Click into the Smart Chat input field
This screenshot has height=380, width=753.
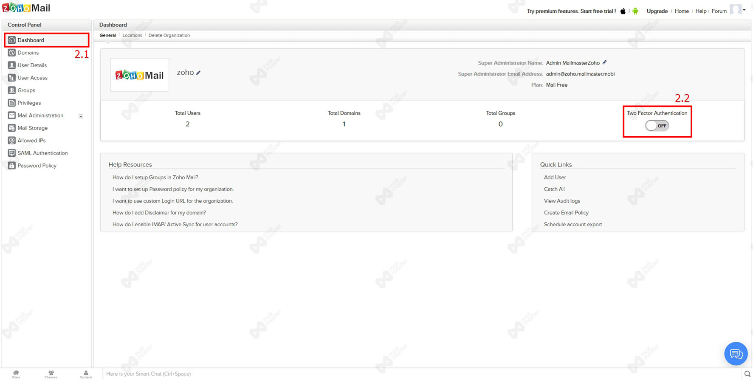423,374
